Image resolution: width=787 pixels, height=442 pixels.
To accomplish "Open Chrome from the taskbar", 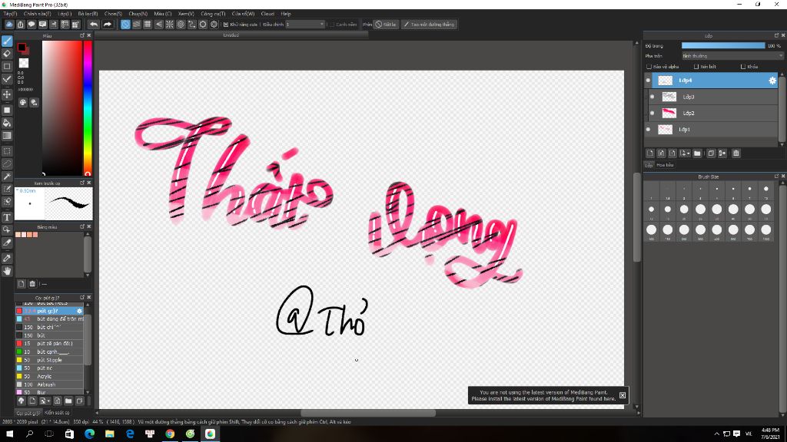I will click(170, 434).
